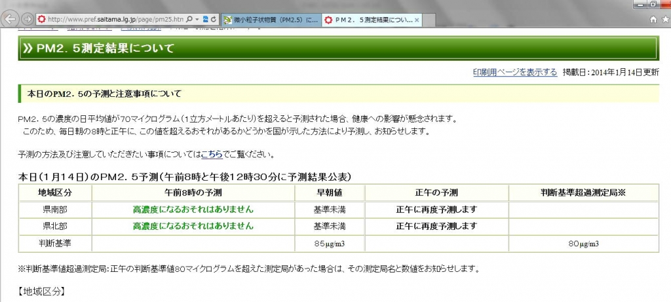Follow the こちら link for forecast method

tap(211, 155)
